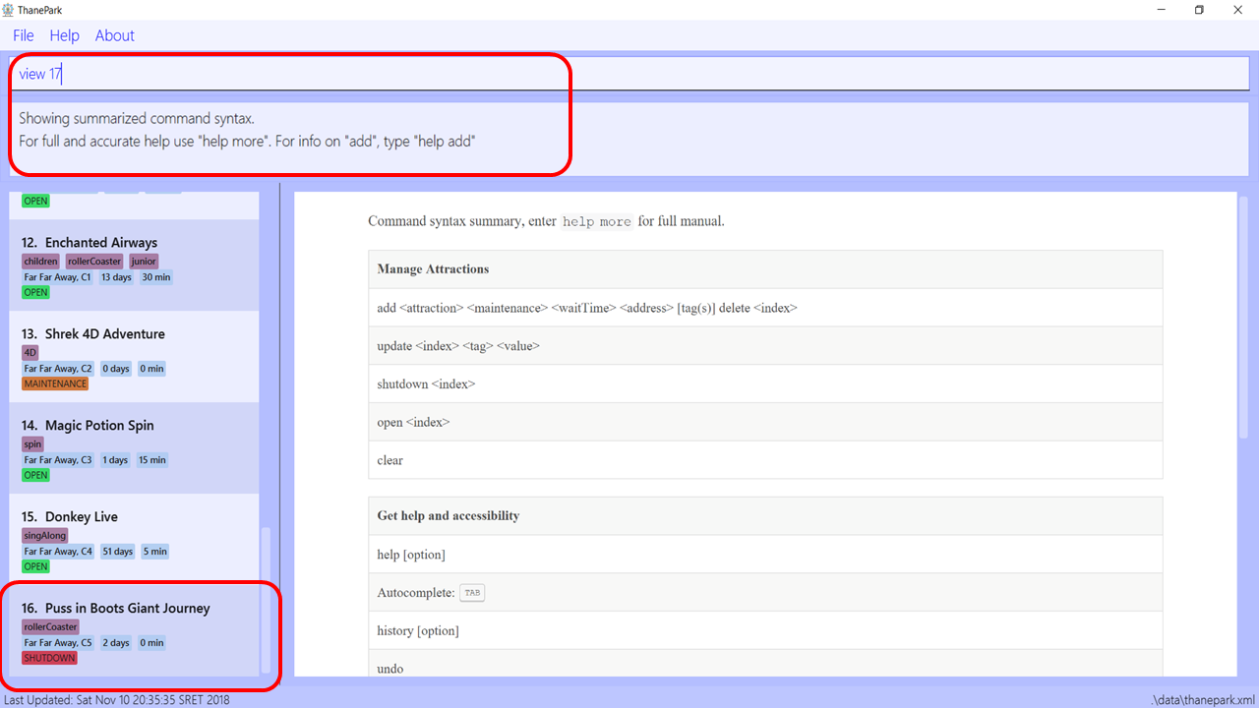Click the '51 days' maintenance label on Donkey Live
This screenshot has height=708, width=1259.
pyautogui.click(x=118, y=552)
